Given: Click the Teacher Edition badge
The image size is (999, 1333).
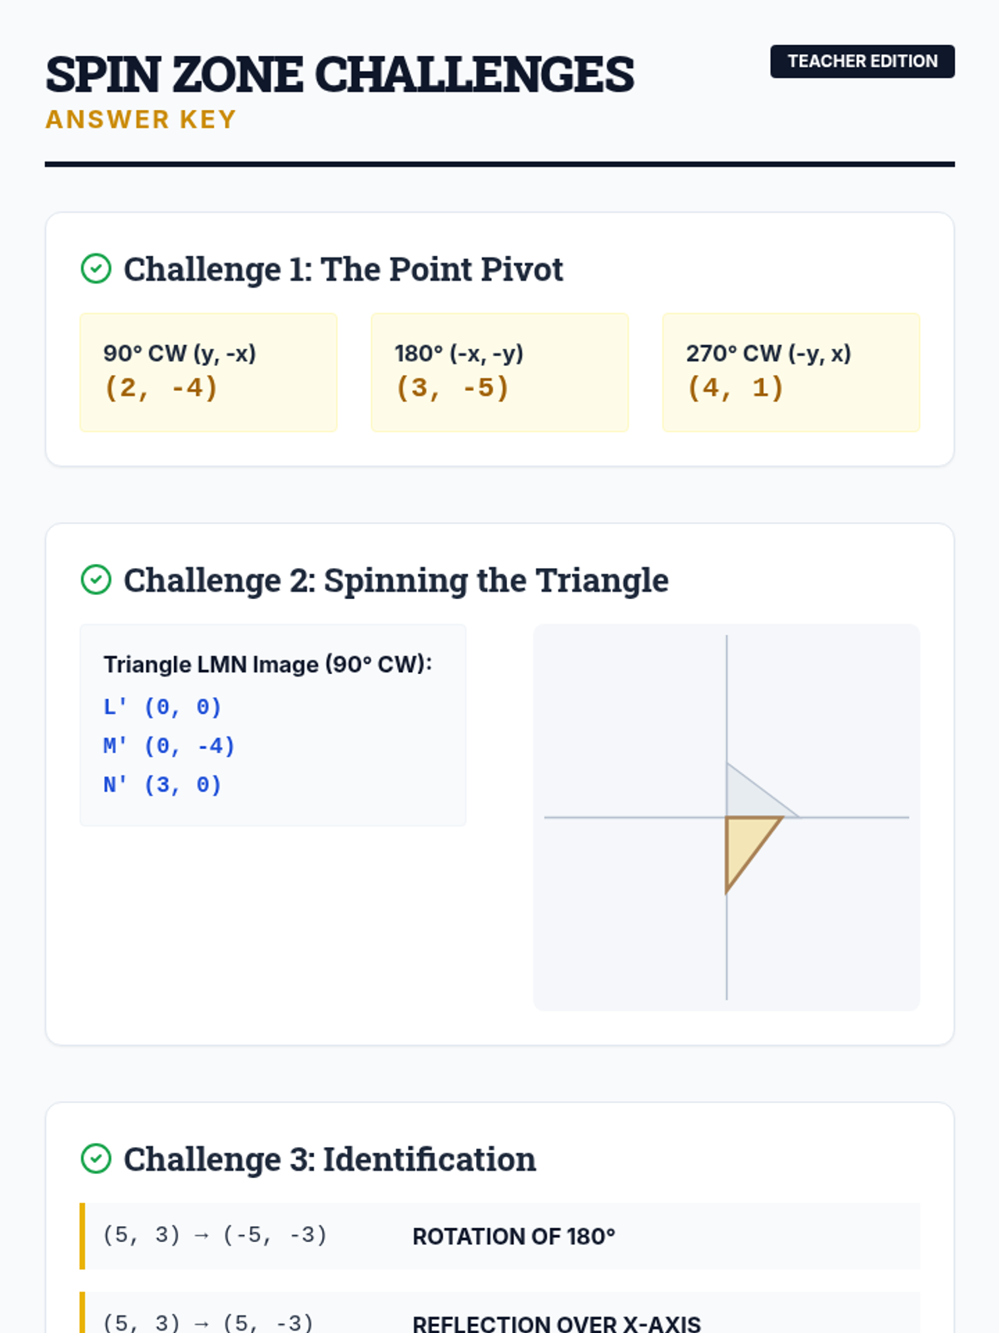Looking at the screenshot, I should pos(862,62).
